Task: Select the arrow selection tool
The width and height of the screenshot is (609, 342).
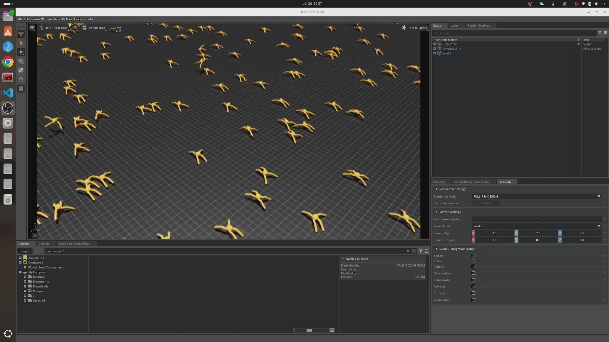Action: tap(21, 43)
